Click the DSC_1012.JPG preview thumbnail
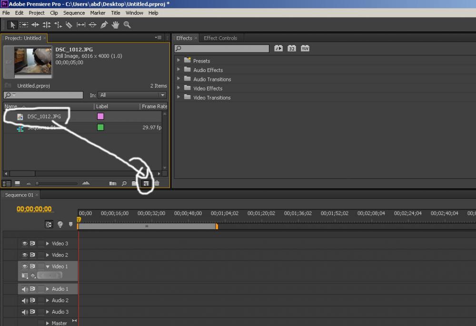This screenshot has height=326, width=476. tap(33, 61)
